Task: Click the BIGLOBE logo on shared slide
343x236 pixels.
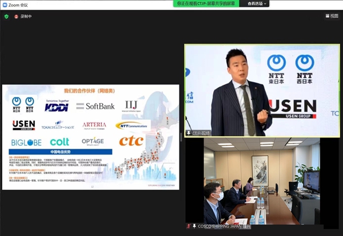Action: coord(25,141)
